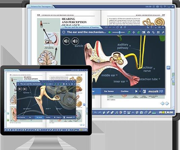Click the home icon in the 3D viewer title bar
The image size is (180, 150).
pos(121,27)
